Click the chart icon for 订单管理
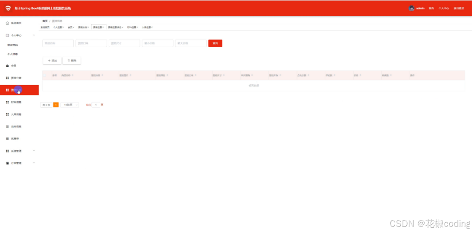 point(8,163)
